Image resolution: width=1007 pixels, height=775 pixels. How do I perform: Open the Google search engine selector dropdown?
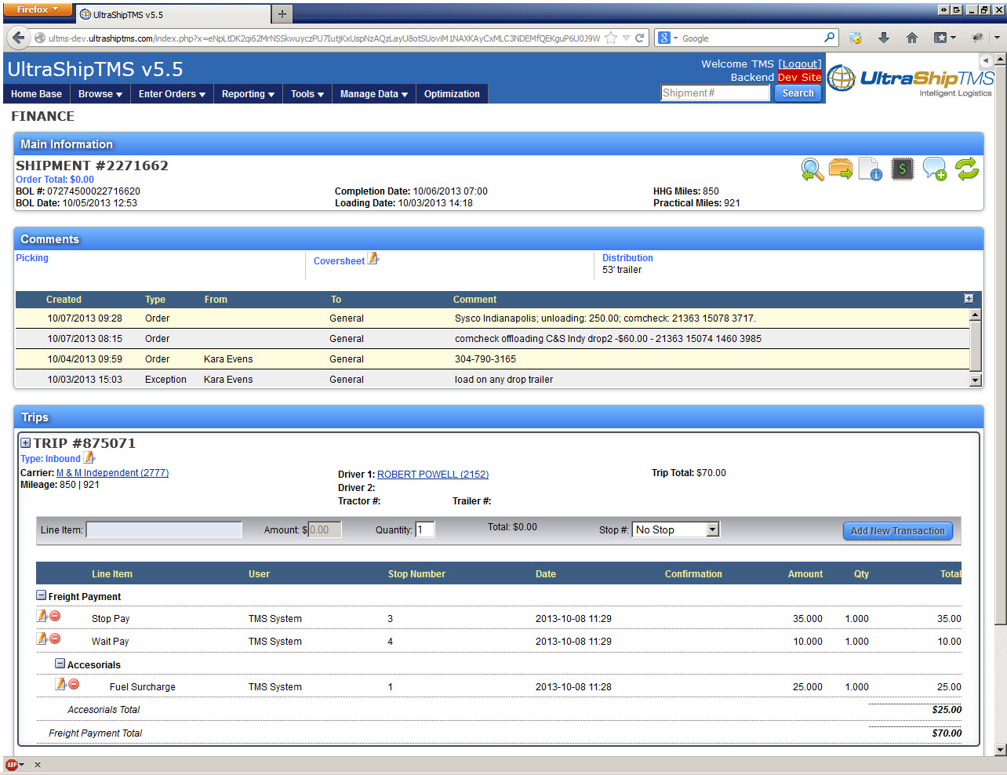pyautogui.click(x=667, y=38)
